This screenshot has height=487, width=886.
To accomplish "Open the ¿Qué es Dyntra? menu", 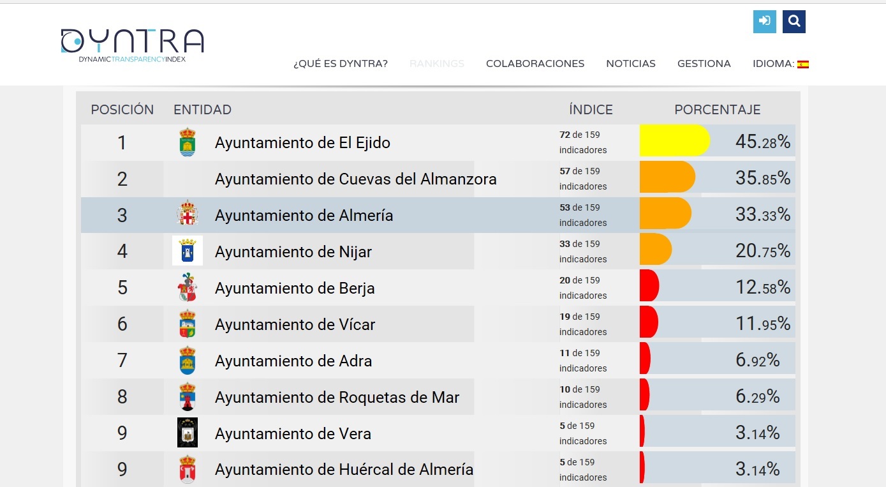I will coord(341,64).
